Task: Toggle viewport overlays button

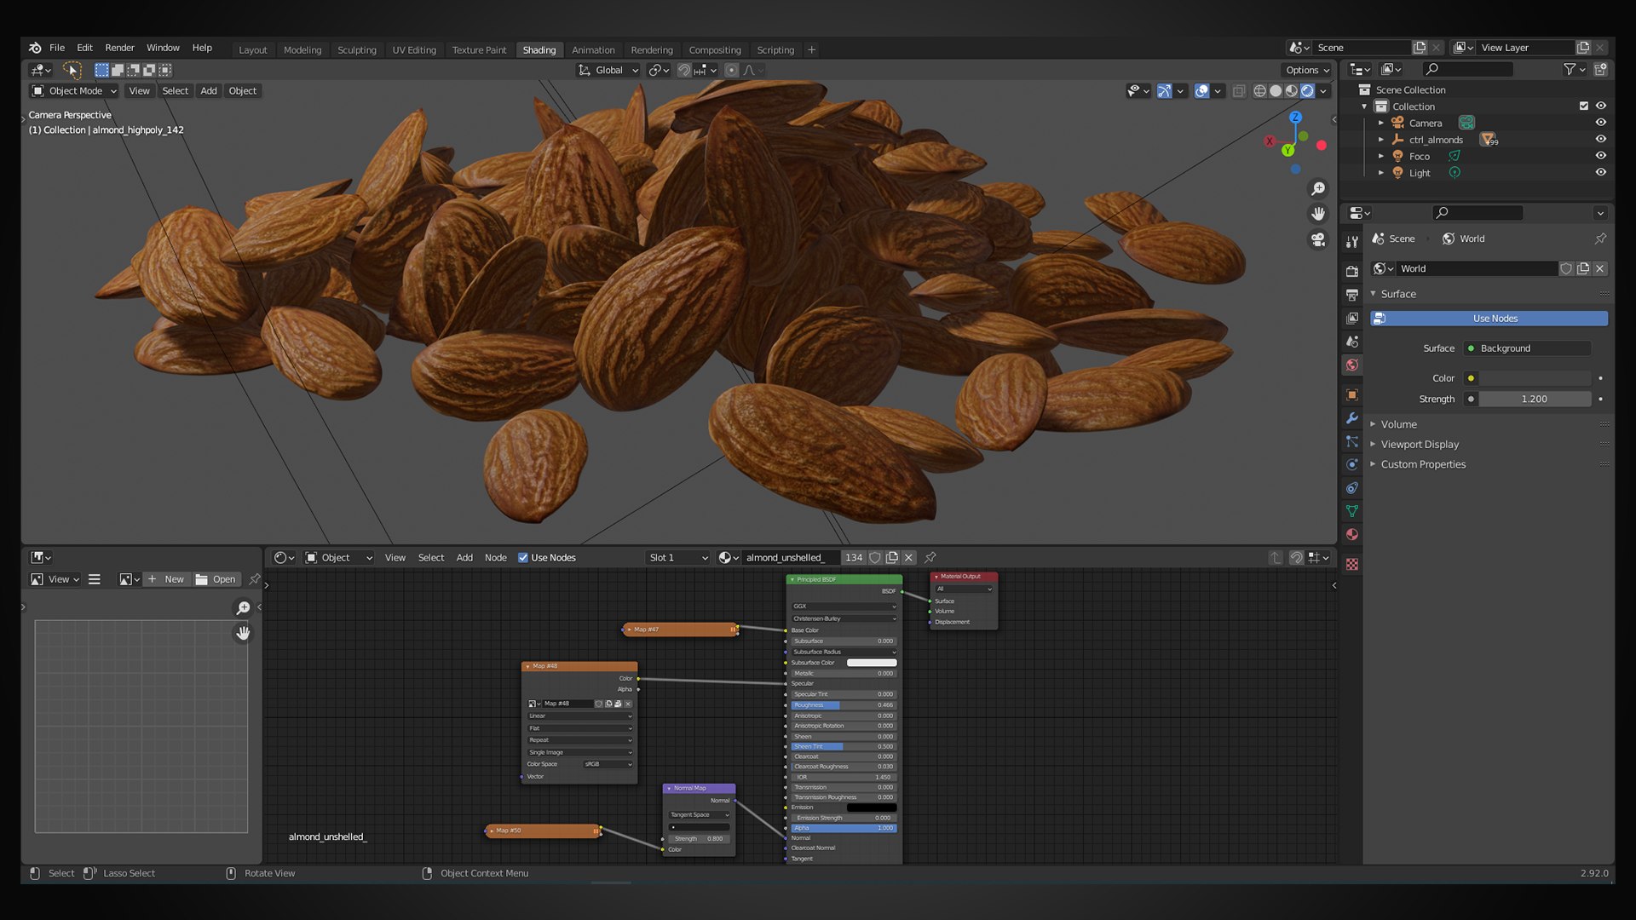Action: pyautogui.click(x=1201, y=91)
